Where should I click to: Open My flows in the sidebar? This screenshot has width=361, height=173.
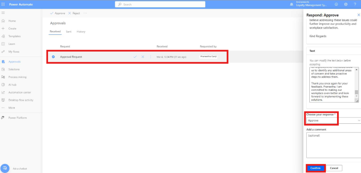[x=14, y=52]
